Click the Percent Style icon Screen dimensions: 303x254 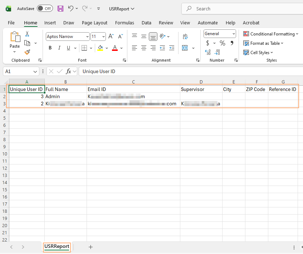coord(222,43)
